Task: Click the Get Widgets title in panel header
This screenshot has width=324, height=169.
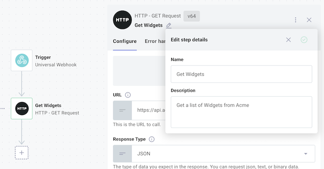Action: 149,25
